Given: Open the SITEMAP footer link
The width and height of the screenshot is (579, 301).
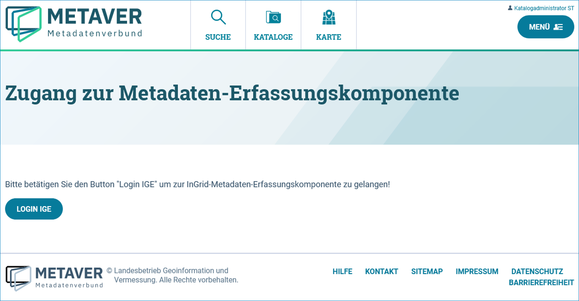Looking at the screenshot, I should pos(427,272).
